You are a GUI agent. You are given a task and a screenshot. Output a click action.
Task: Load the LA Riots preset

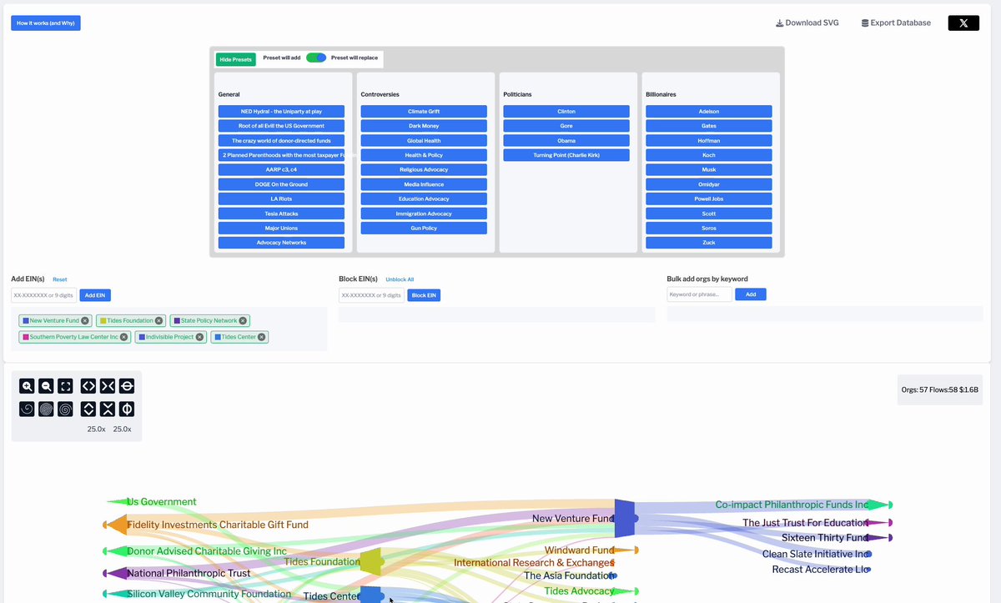281,198
